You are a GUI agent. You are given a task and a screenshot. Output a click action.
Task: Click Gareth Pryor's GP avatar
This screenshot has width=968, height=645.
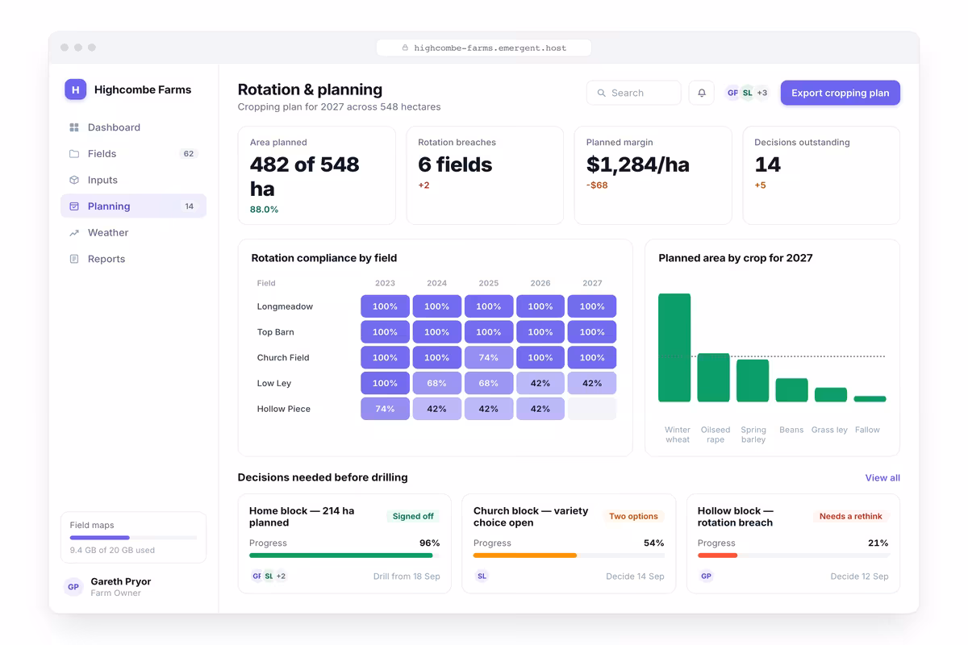click(73, 587)
